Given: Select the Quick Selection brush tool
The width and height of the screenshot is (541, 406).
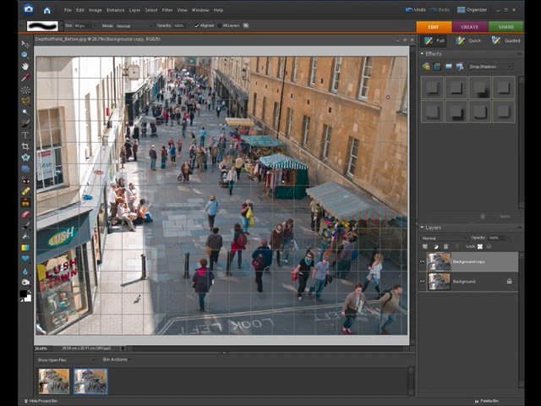Looking at the screenshot, I should (25, 123).
